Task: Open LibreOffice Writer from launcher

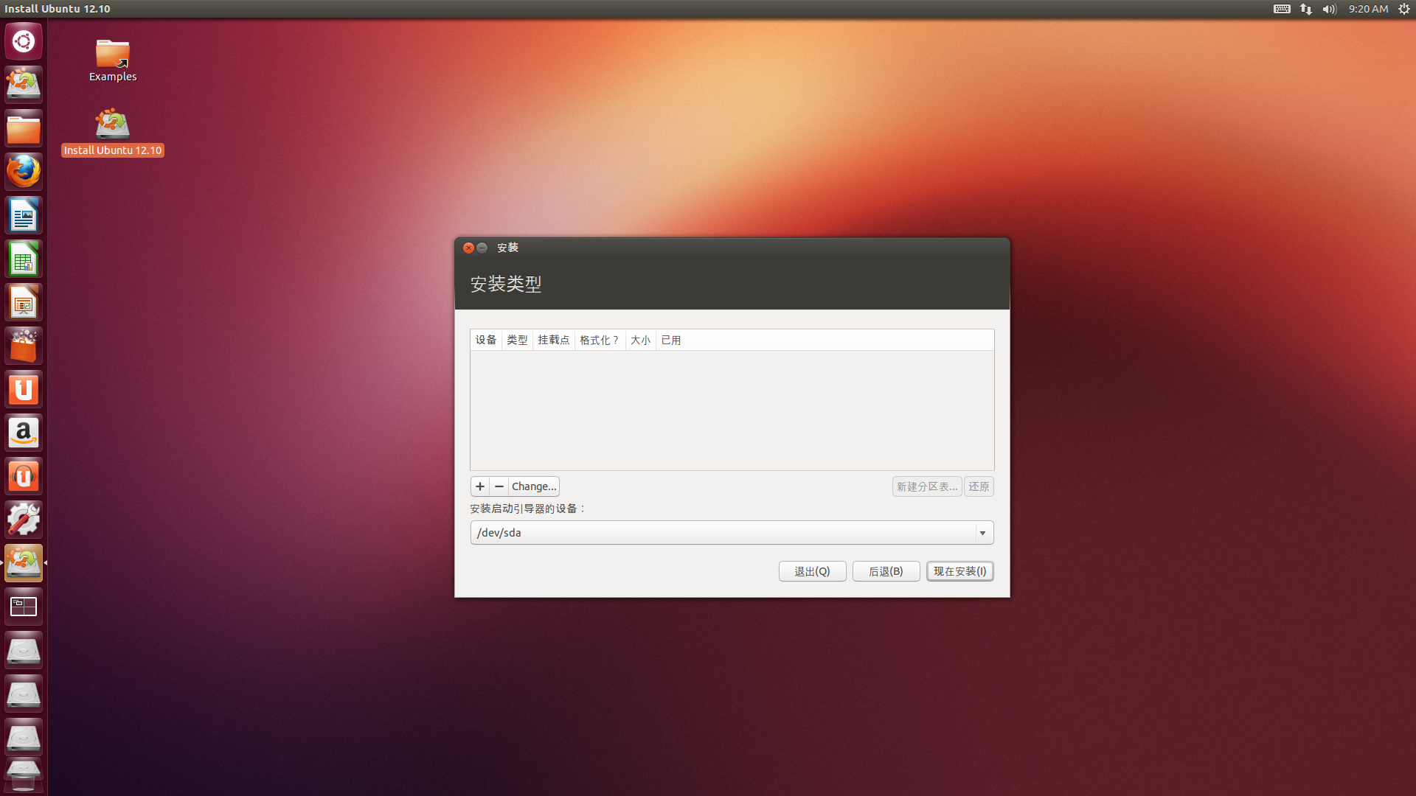Action: tap(24, 215)
